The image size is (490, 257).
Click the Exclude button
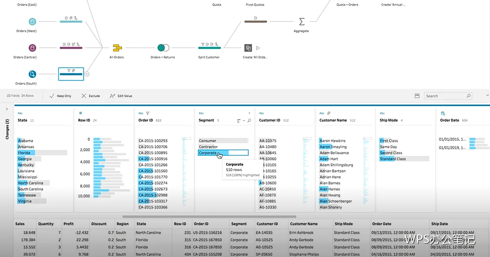coord(90,96)
